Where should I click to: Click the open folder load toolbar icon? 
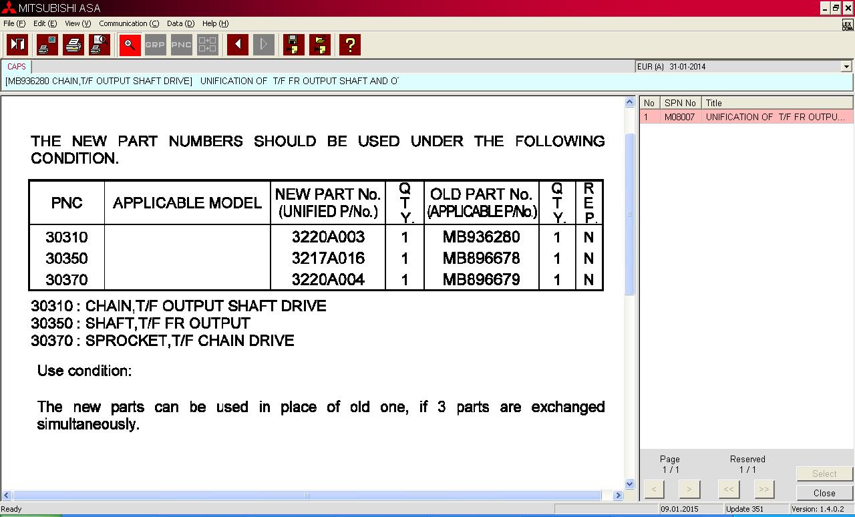click(320, 45)
